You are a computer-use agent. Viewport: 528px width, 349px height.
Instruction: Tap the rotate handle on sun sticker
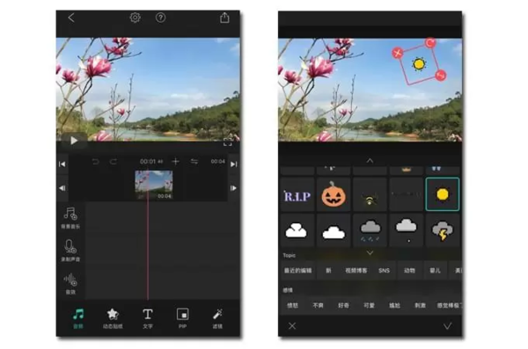point(430,43)
